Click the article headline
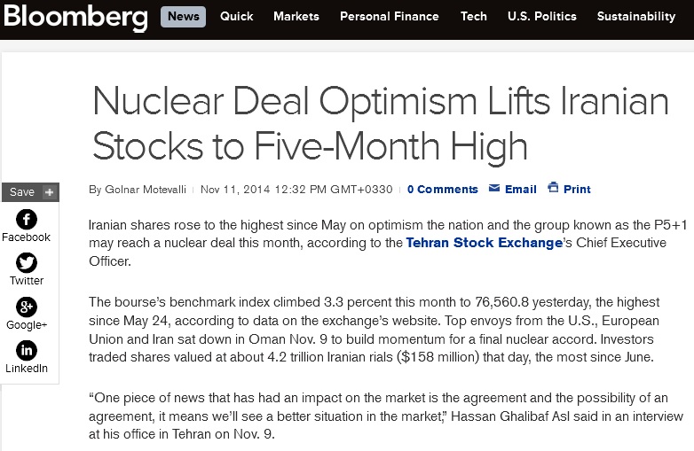Viewport: 694px width, 451px height. click(x=381, y=124)
